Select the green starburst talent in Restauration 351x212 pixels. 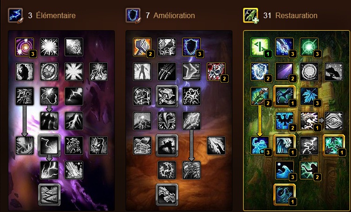coord(309,47)
